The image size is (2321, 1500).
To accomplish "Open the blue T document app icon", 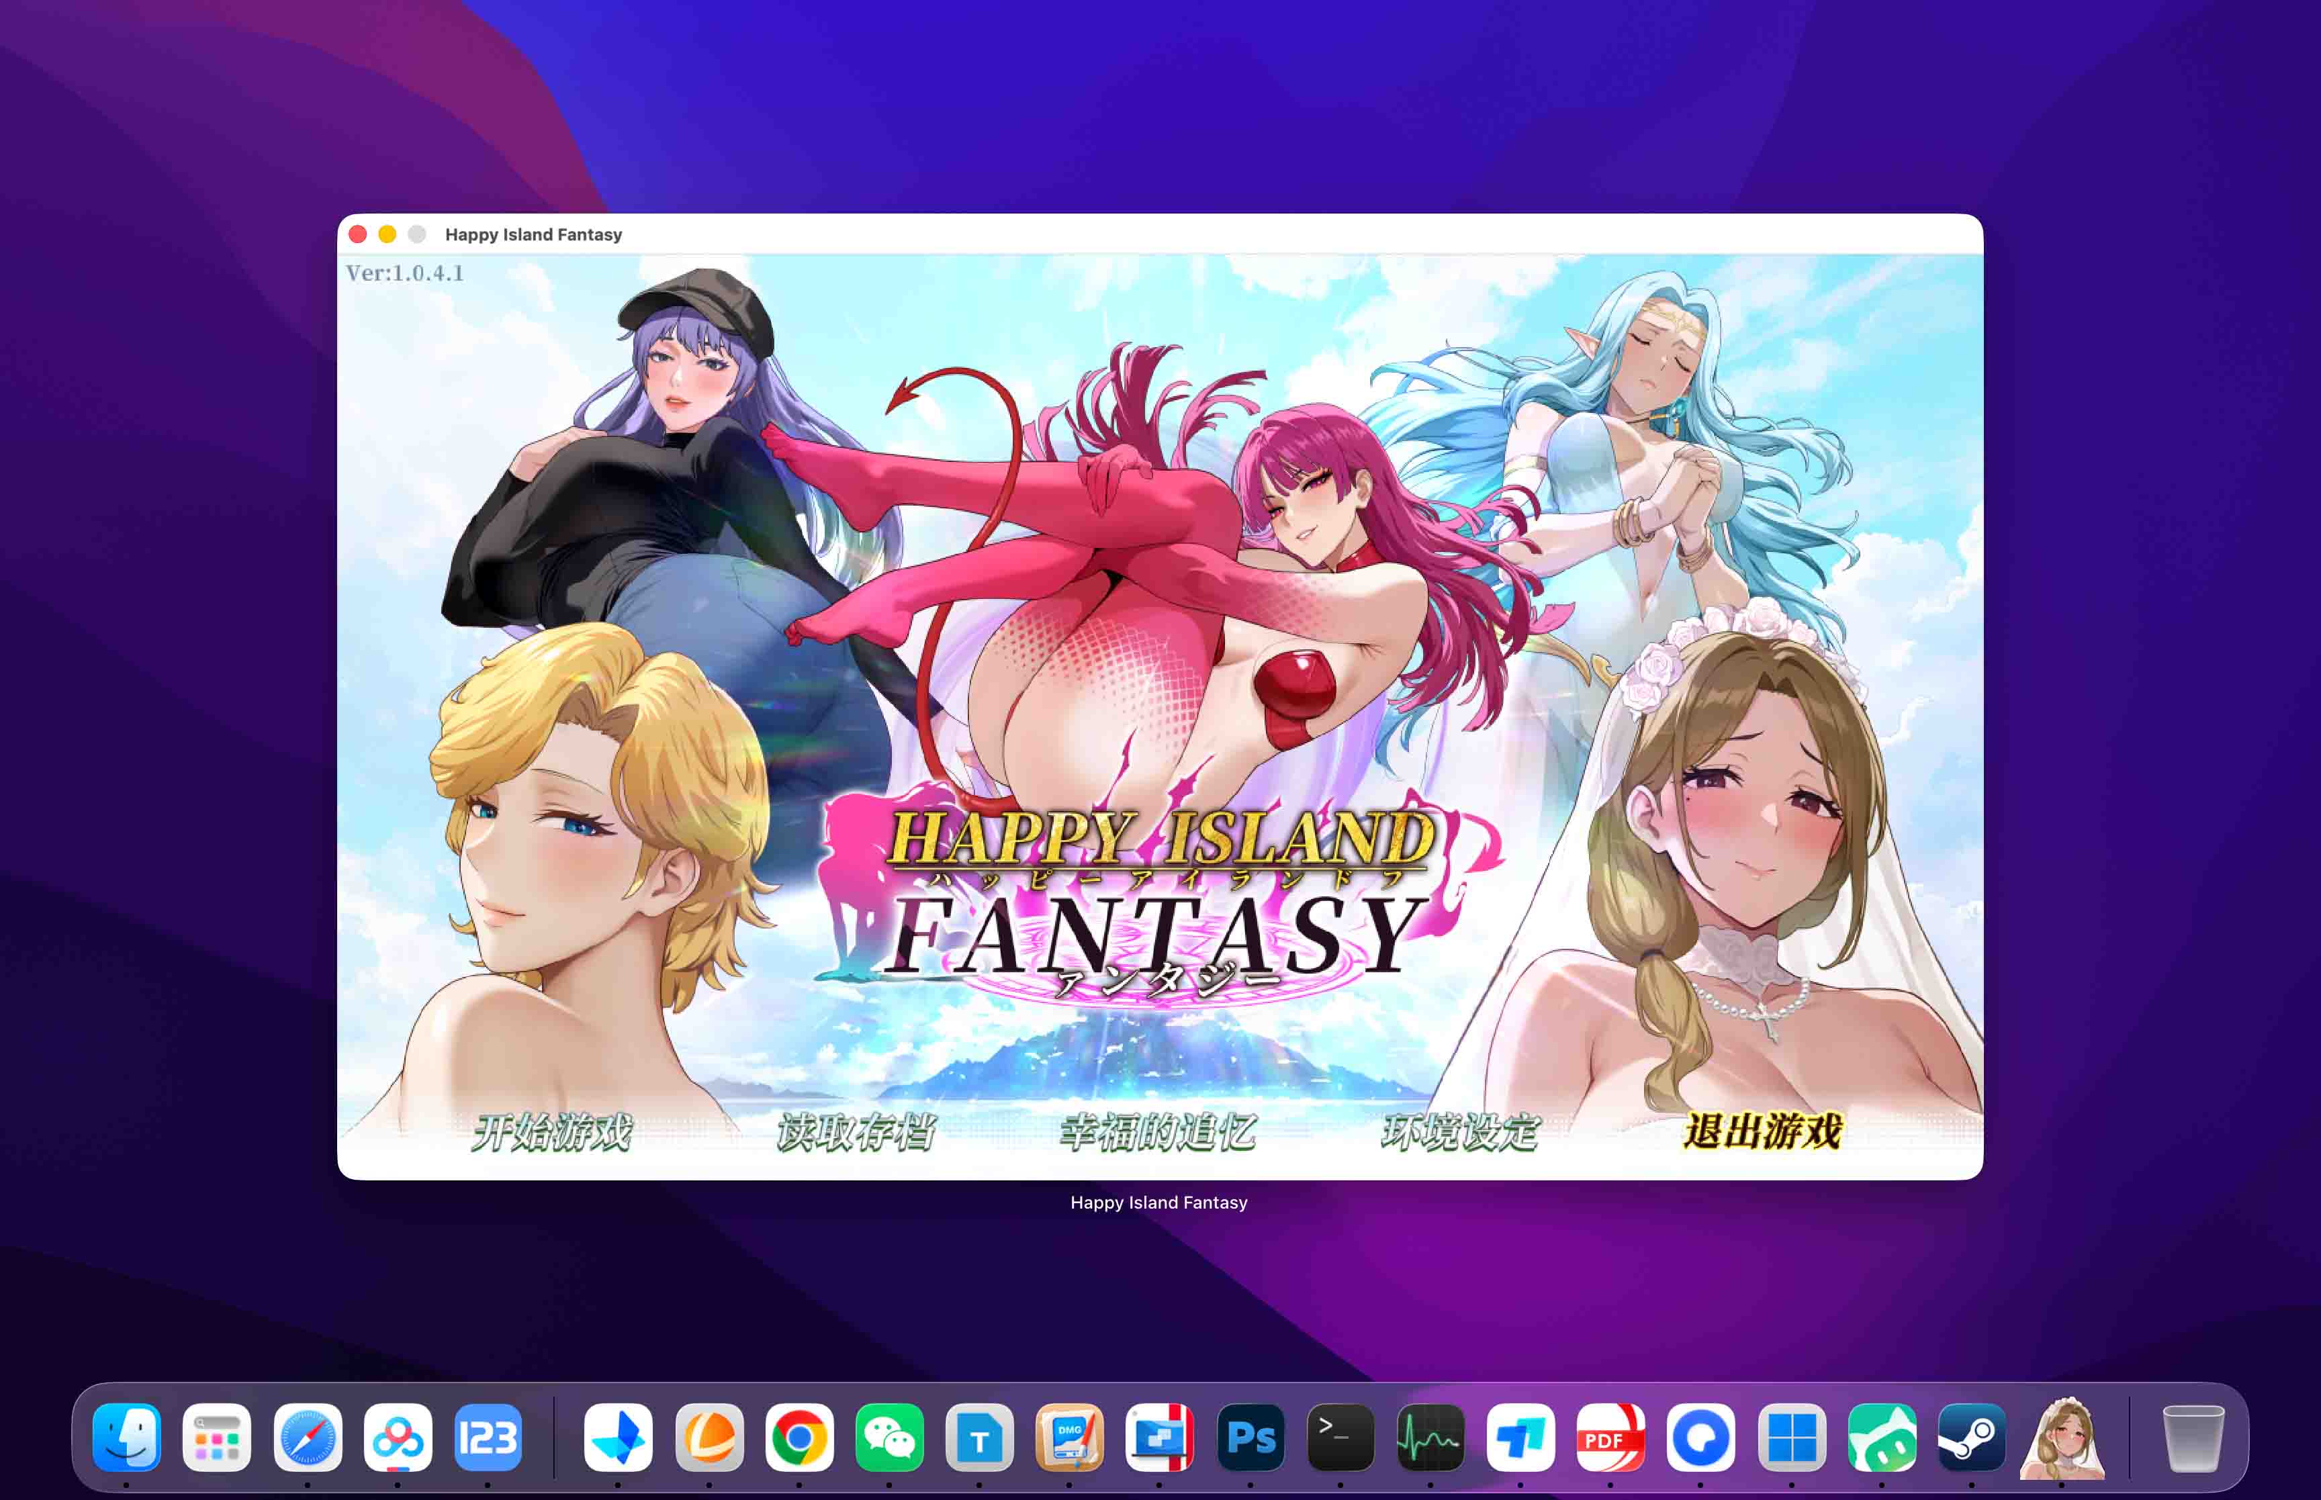I will [x=979, y=1437].
